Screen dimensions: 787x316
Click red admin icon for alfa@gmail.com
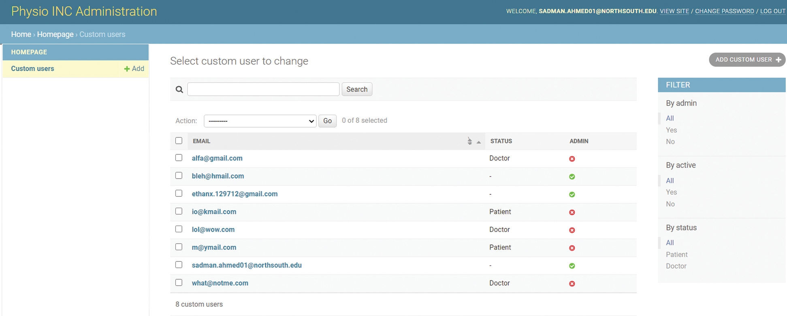(572, 159)
